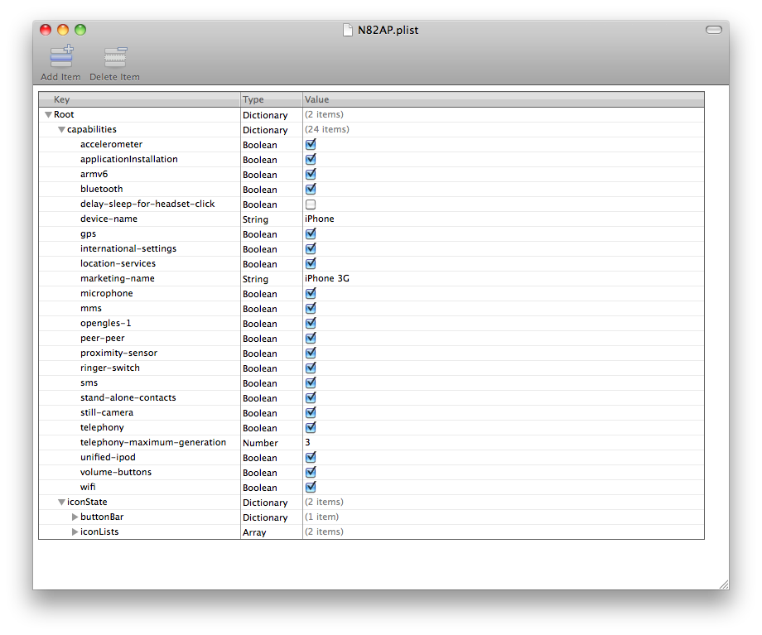Toggle the armv6 checkbox
Viewport: 762px width, 635px height.
click(311, 174)
